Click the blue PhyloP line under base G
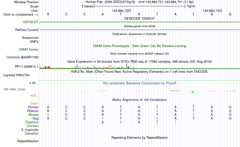This screenshot has height=147, width=240. pos(230,91)
